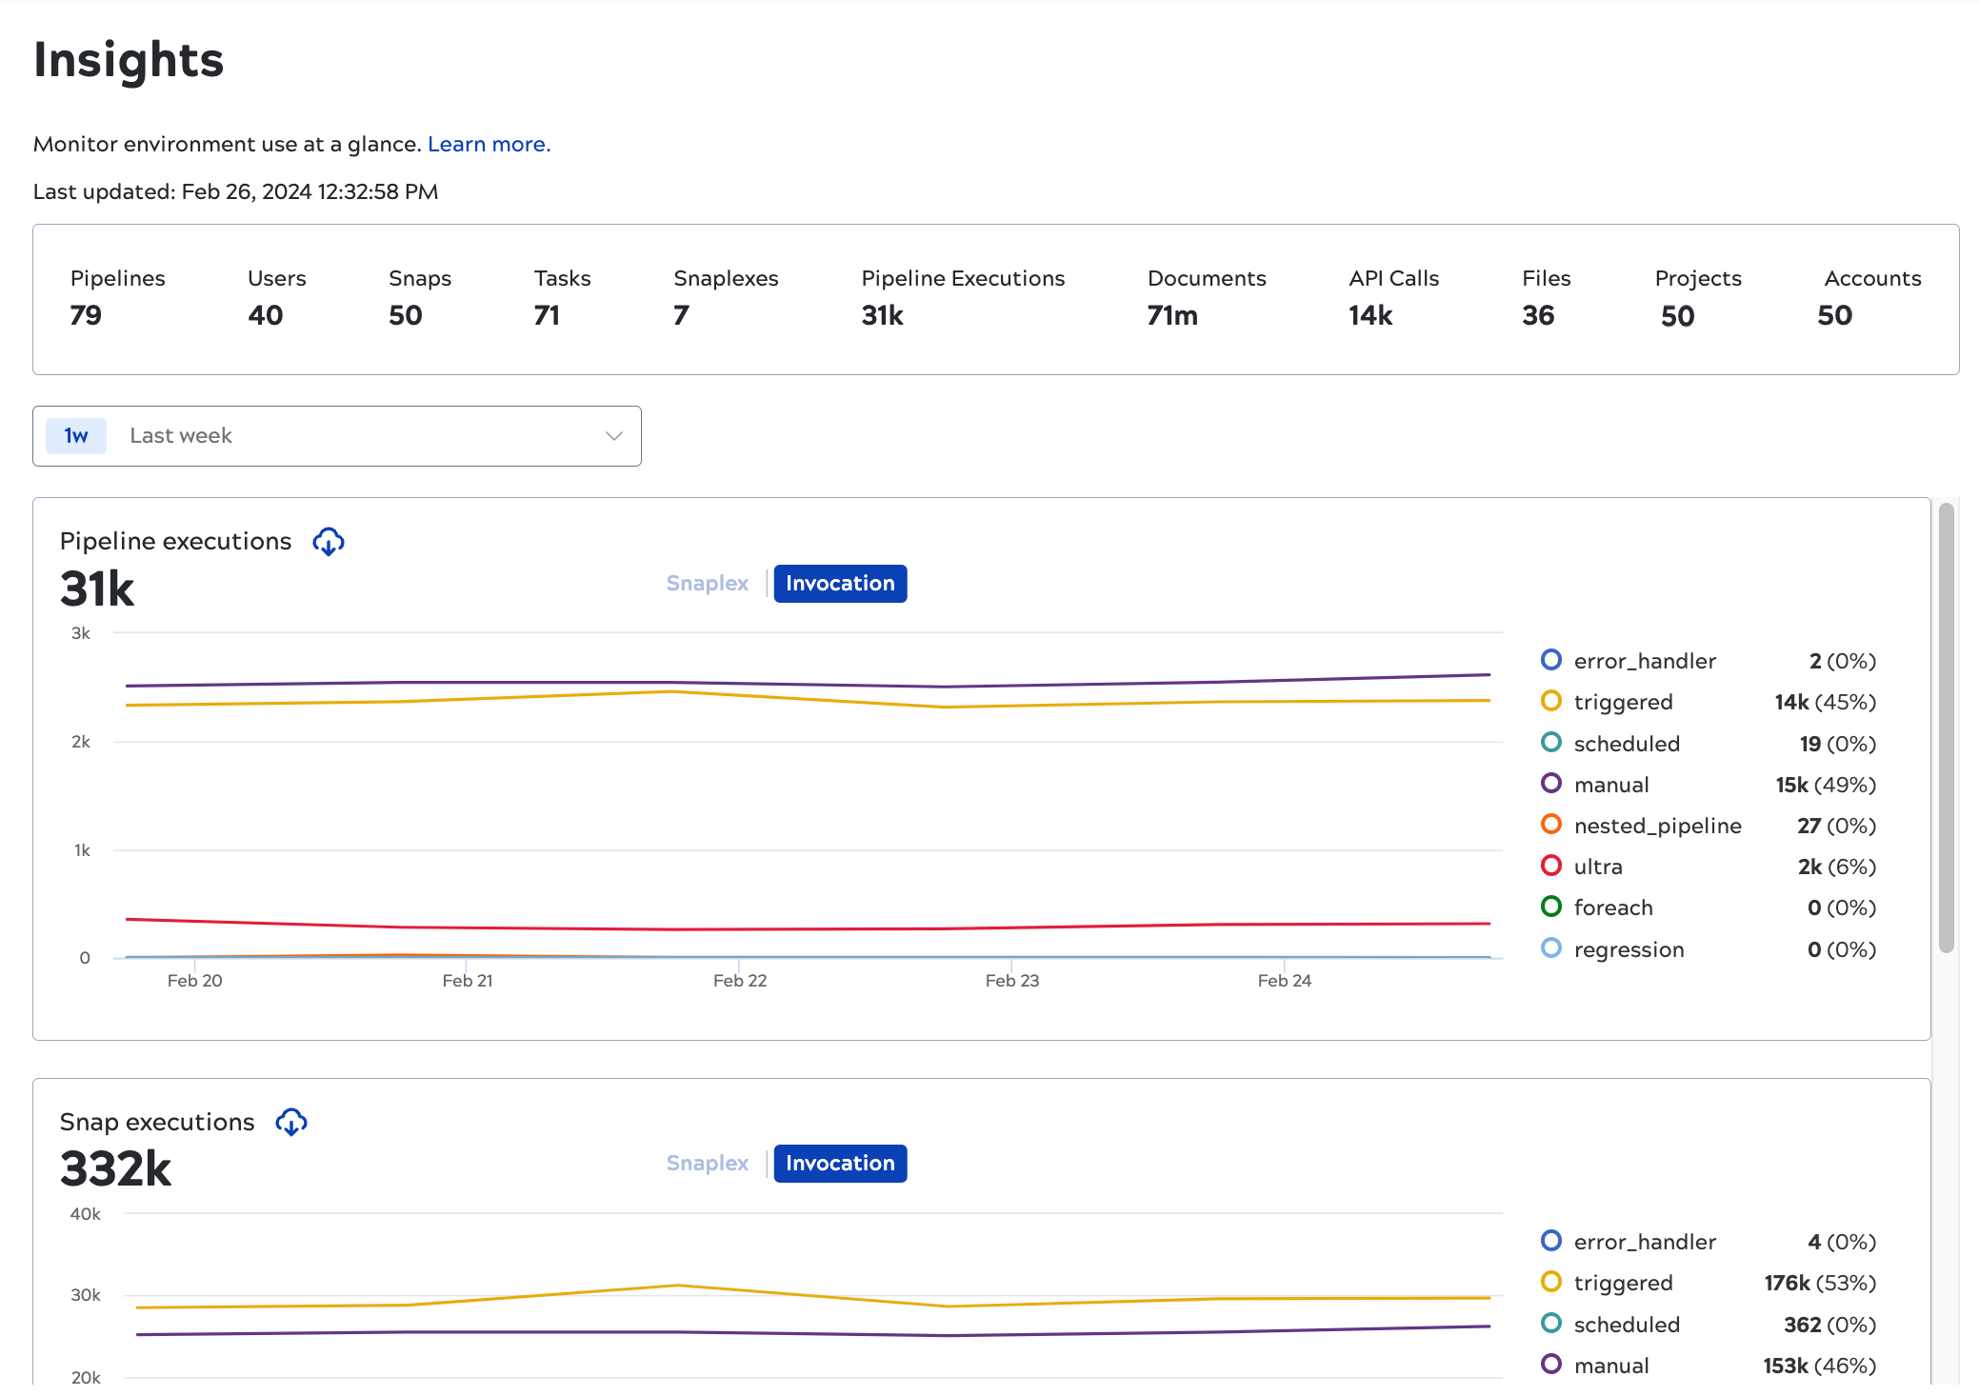1979x1396 pixels.
Task: Toggle the ultra series legend marker
Action: (x=1551, y=866)
